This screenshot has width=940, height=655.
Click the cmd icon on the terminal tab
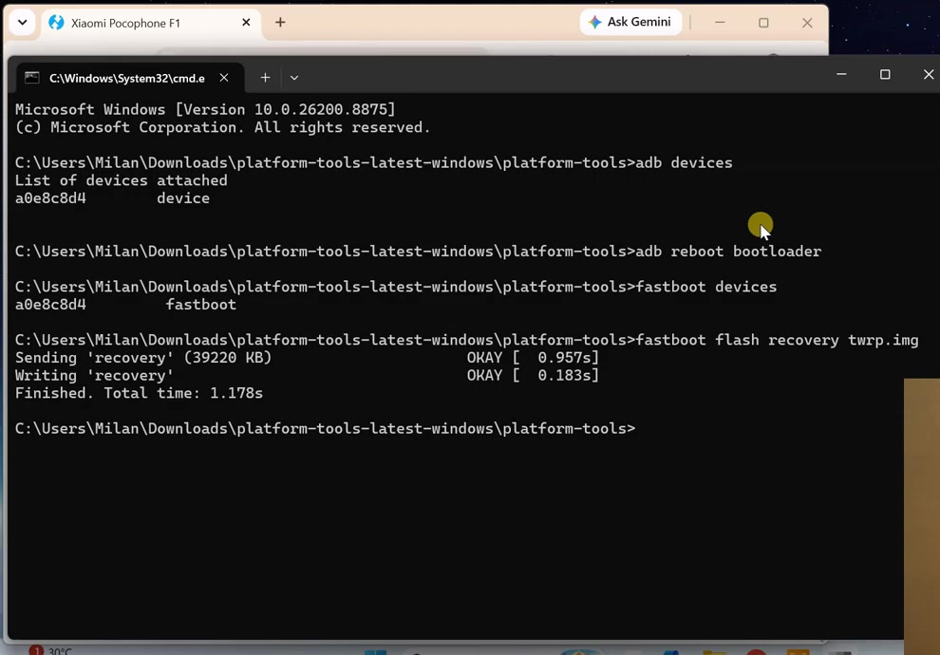31,78
